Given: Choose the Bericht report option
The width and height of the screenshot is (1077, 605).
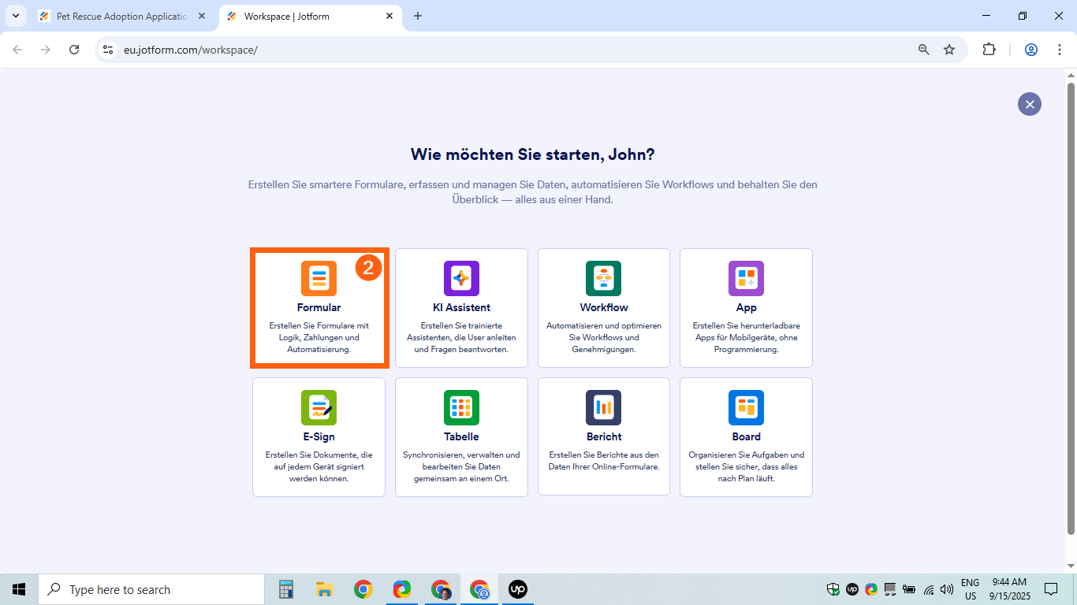Looking at the screenshot, I should point(604,437).
